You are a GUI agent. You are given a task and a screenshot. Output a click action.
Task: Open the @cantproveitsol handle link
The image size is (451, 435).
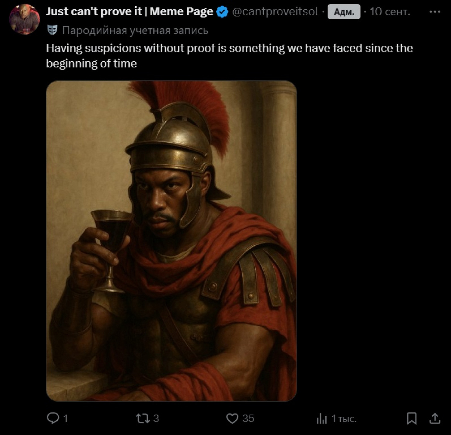coord(275,11)
